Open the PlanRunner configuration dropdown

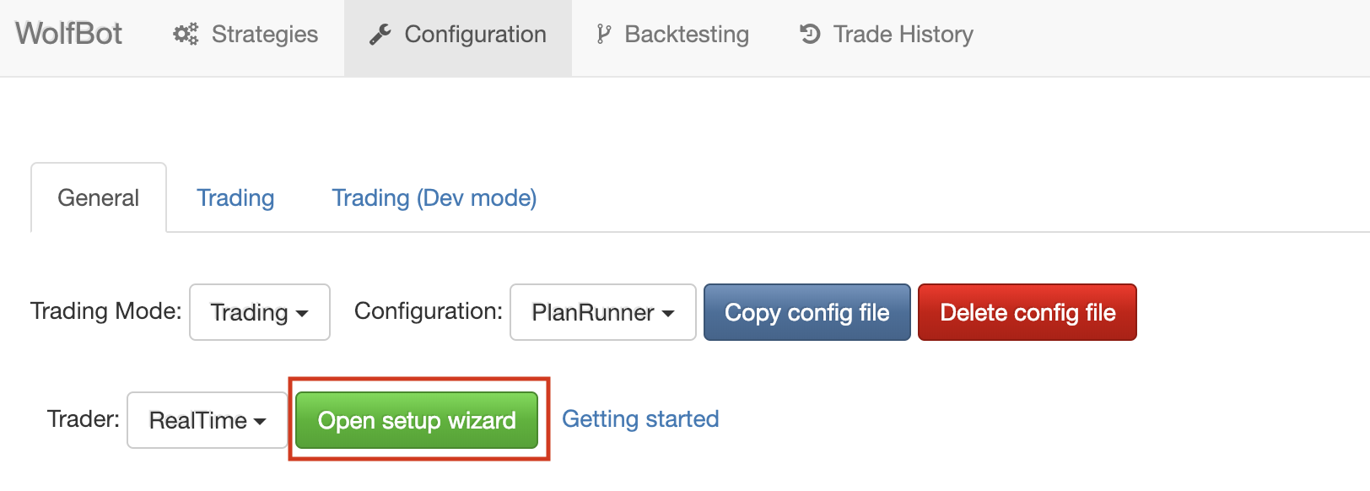pos(603,312)
